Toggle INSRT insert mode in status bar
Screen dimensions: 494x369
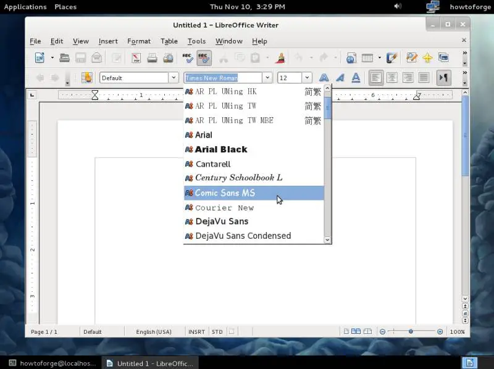click(196, 332)
